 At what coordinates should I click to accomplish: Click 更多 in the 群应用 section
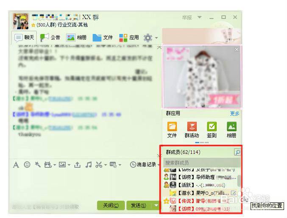tap(235, 113)
